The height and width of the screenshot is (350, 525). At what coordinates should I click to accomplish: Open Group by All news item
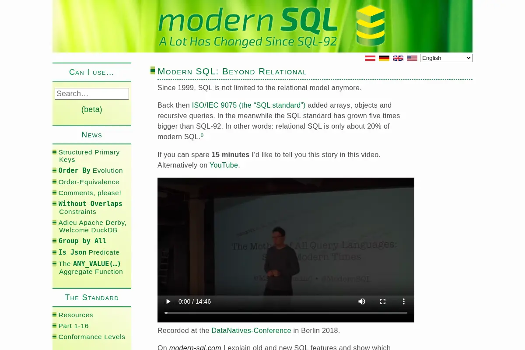[82, 241]
